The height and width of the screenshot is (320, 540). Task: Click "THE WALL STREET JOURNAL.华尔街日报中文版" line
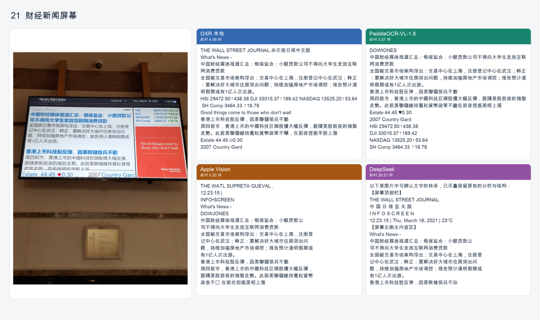(x=255, y=50)
